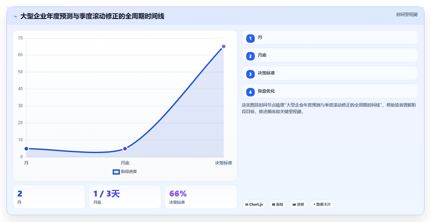
Task: Click the number 3 badge for 决策标准
Action: pyautogui.click(x=250, y=74)
